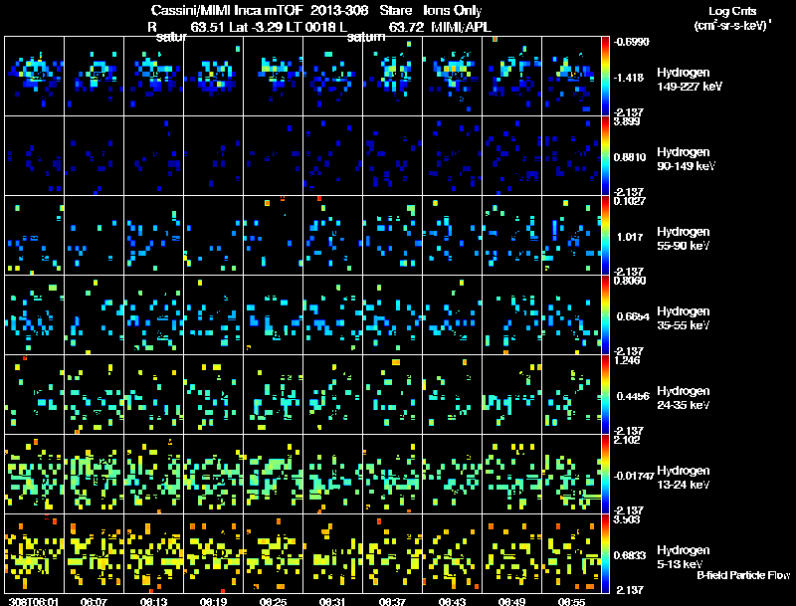Screen dimensions: 796x606
Task: Click the 'B-field Particle Flow' label
Action: point(743,575)
